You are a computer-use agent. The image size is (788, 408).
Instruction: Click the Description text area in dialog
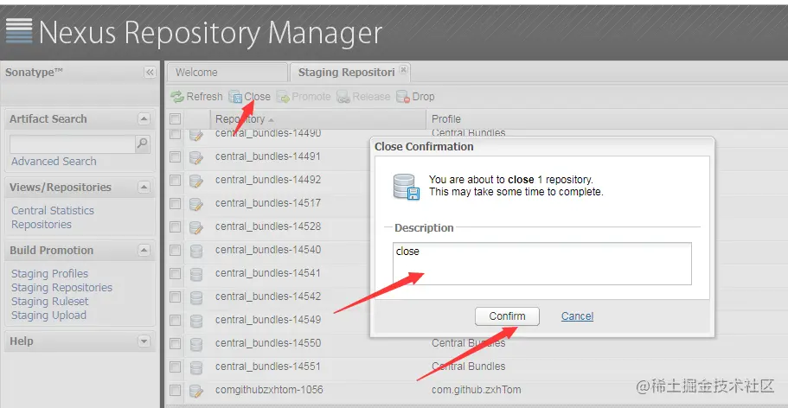pos(542,264)
